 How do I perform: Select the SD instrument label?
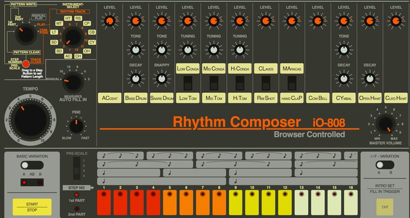pyautogui.click(x=54, y=42)
